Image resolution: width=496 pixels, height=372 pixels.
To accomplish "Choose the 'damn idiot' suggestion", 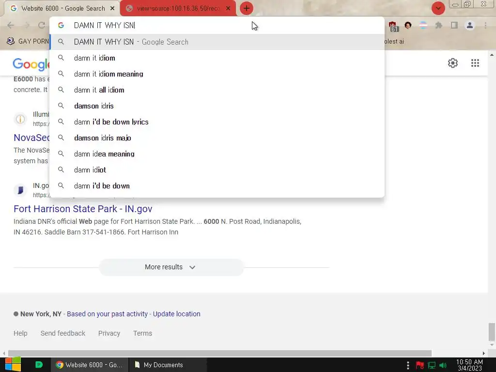I will [217, 170].
